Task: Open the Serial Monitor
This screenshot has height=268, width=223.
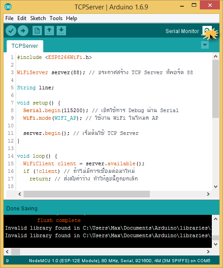Action: tap(207, 31)
